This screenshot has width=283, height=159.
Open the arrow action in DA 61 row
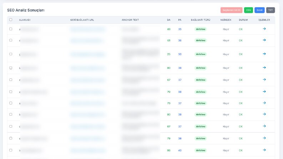[x=264, y=40]
